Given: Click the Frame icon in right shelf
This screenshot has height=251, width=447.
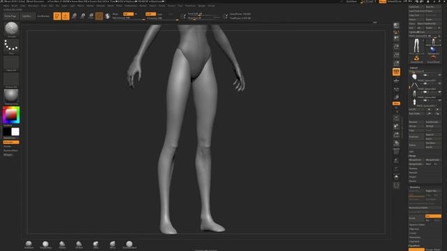Looking at the screenshot, I should (396, 118).
